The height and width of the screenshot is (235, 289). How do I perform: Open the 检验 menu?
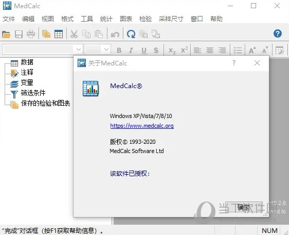click(x=146, y=19)
